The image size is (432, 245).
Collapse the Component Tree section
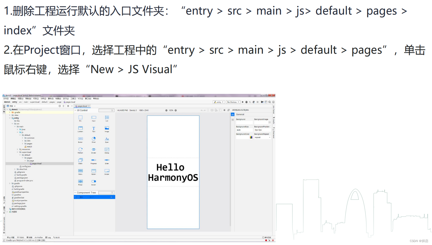pyautogui.click(x=75, y=193)
